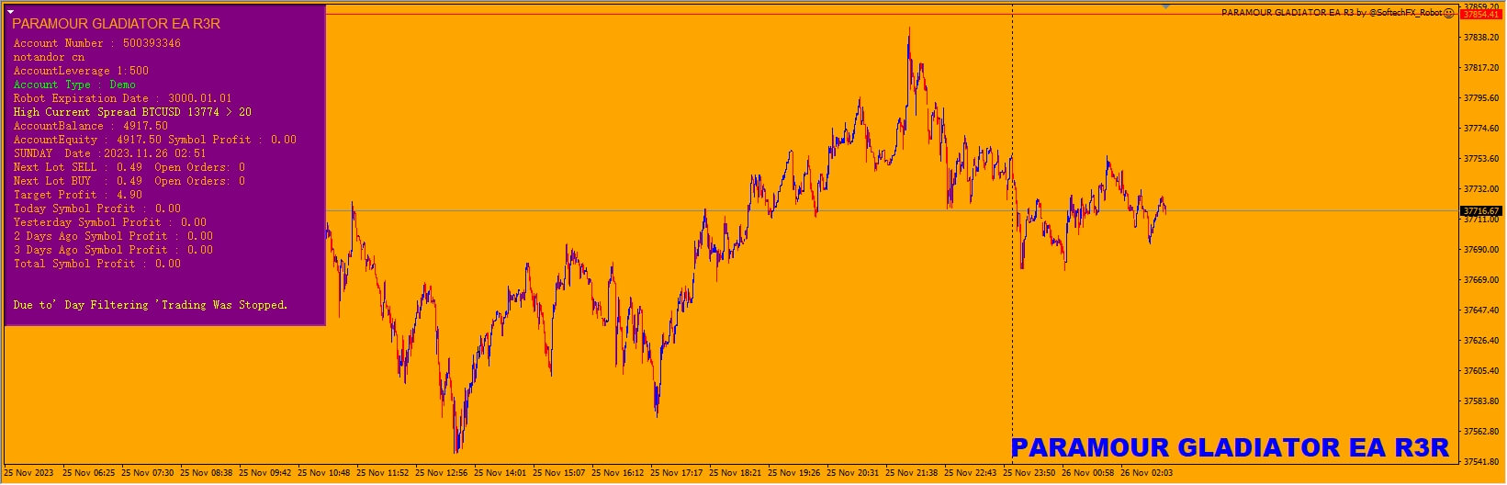Click the Robot Expiration Date line
The height and width of the screenshot is (485, 1507).
click(x=122, y=98)
